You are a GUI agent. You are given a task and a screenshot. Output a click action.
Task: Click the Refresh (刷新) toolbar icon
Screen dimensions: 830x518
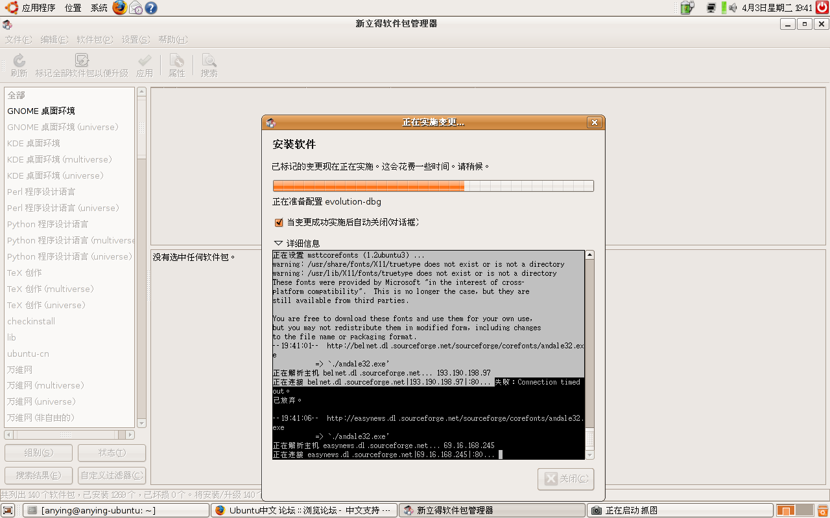tap(19, 60)
